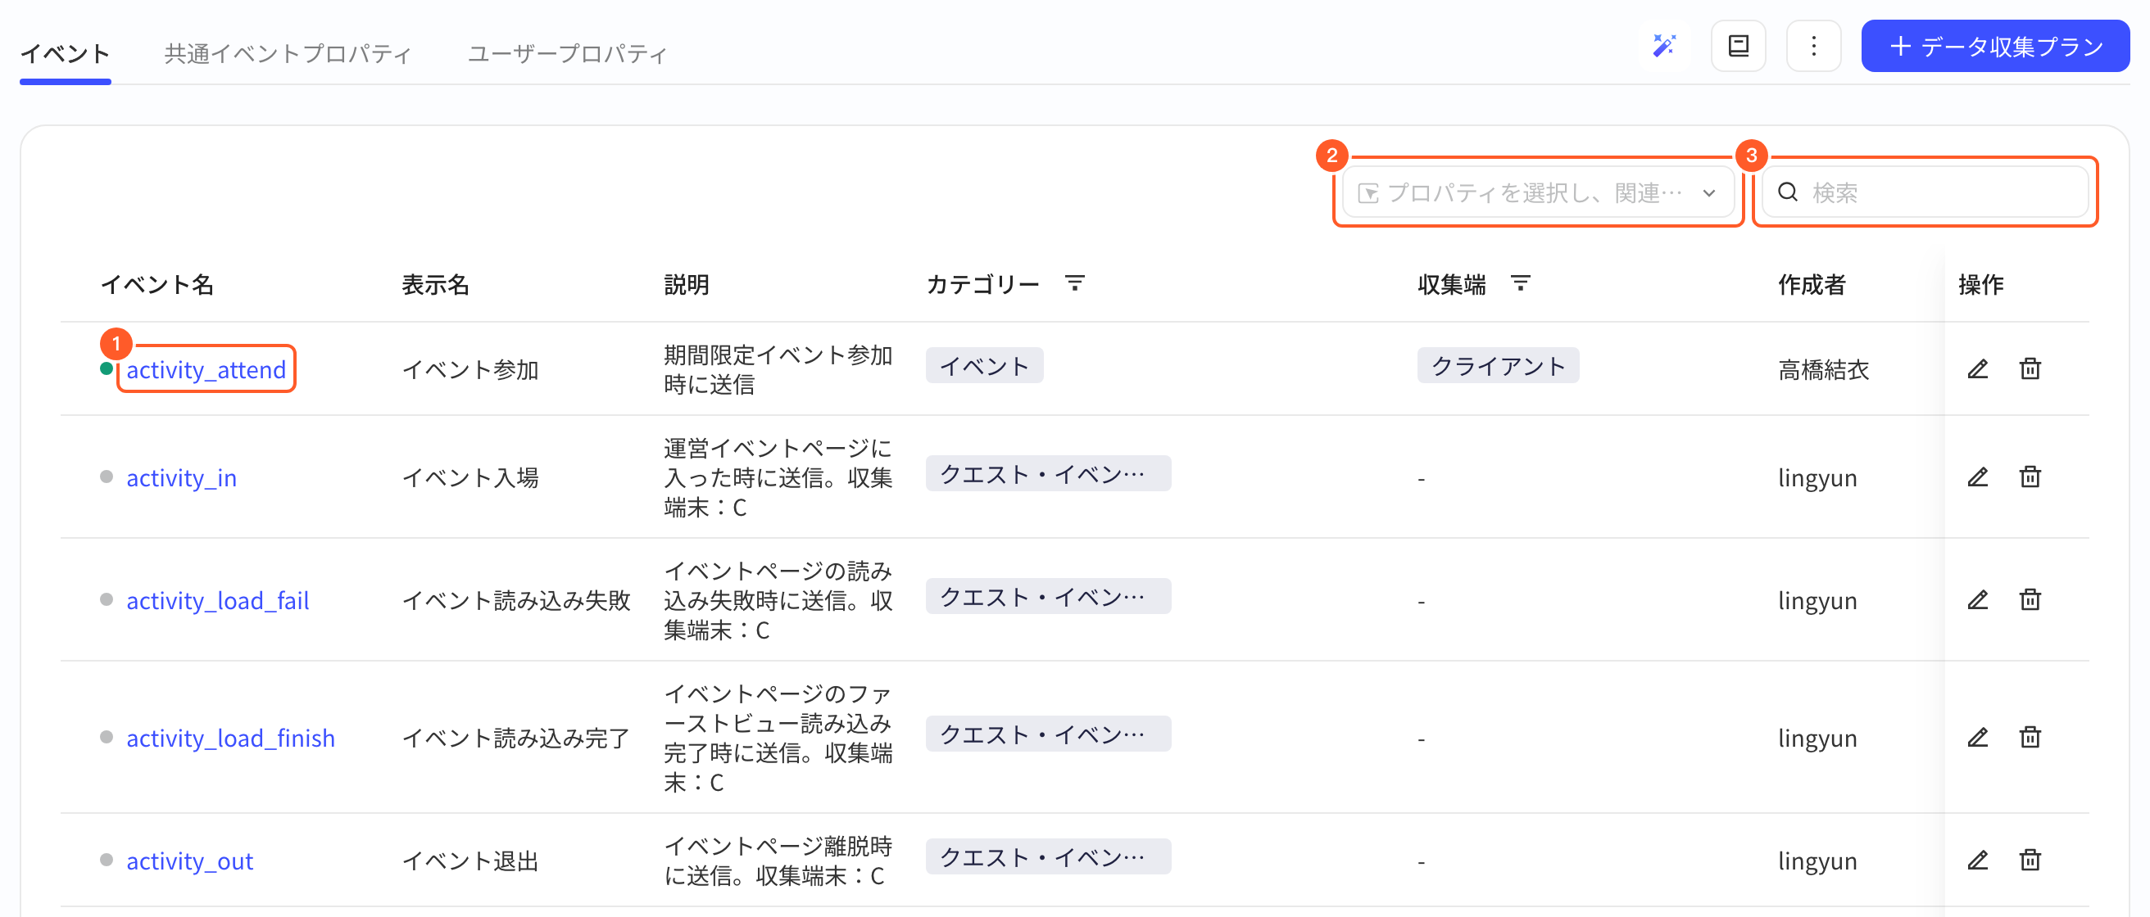Click the green status dot of activity_attend
The width and height of the screenshot is (2150, 917).
pyautogui.click(x=106, y=368)
